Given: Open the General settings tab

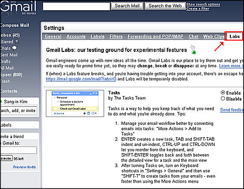Looking at the screenshot, I should click(53, 36).
